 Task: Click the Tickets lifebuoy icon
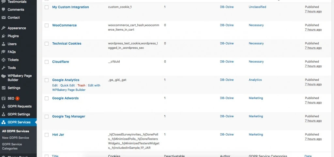coord(3,60)
